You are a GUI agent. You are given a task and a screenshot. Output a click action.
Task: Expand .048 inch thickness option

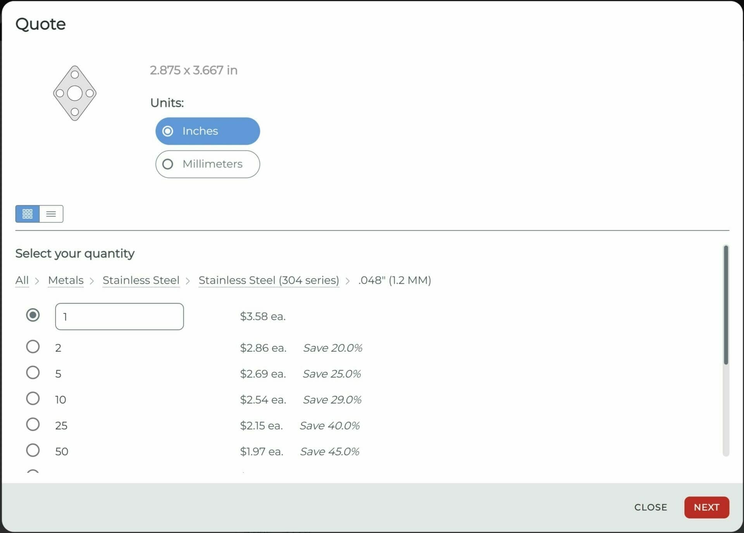395,280
